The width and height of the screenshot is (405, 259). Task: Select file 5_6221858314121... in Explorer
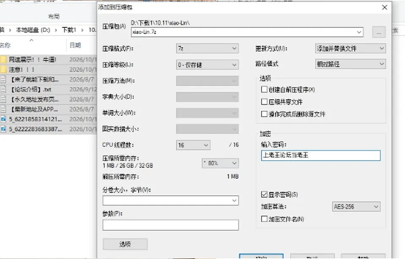coord(35,119)
